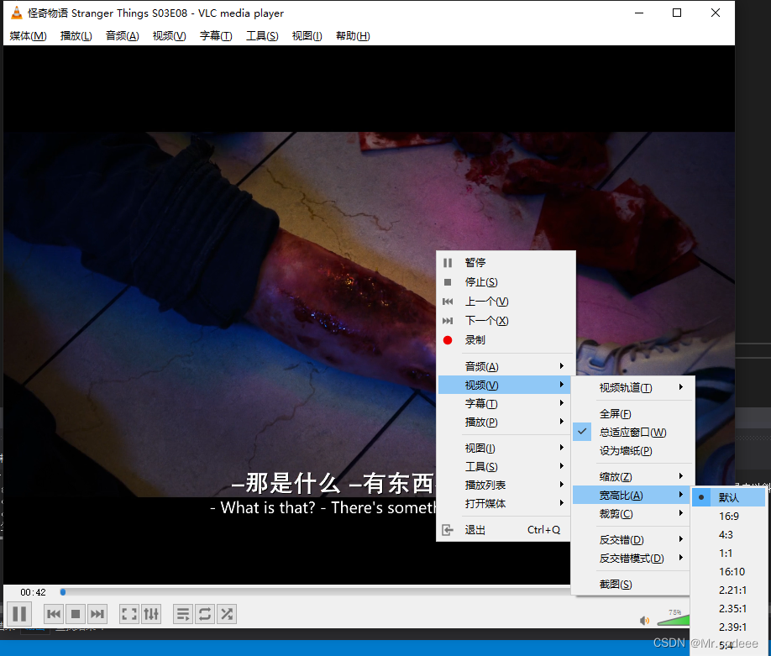Viewport: 771px width, 656px height.
Task: Click 退出 Ctrl+Q to quit VLC
Action: tap(505, 530)
